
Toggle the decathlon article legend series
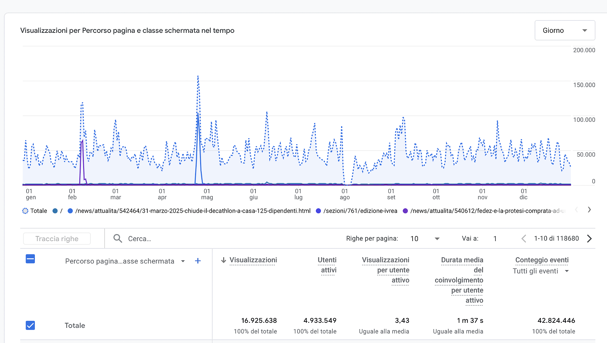193,211
